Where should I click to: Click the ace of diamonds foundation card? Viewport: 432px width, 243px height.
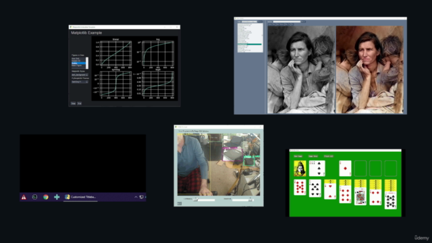(x=345, y=168)
